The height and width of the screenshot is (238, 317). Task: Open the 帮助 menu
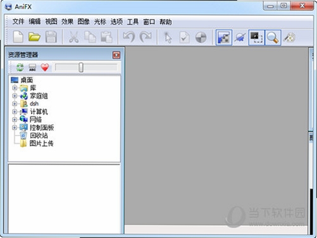pyautogui.click(x=166, y=22)
